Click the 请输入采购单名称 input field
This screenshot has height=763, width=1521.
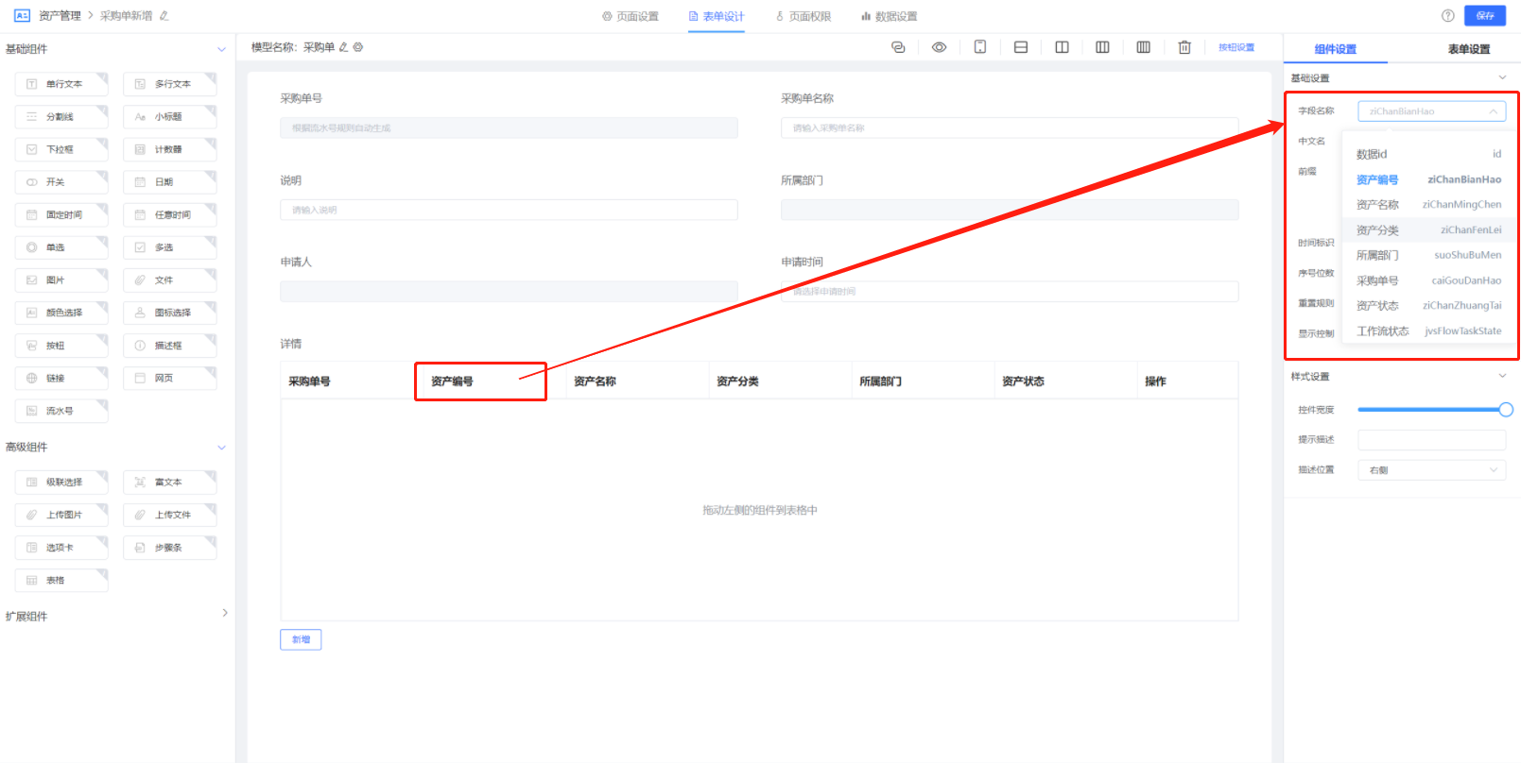(1010, 128)
